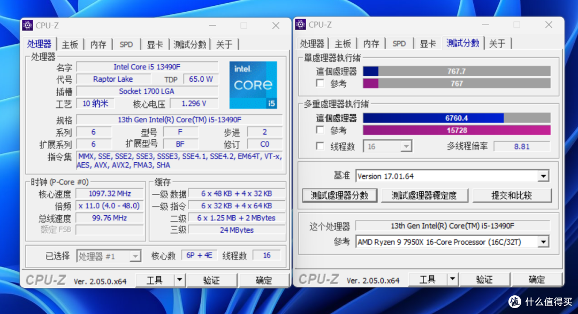The height and width of the screenshot is (314, 578).
Task: Click single-thread reference bar showing 767
Action: pyautogui.click(x=457, y=83)
